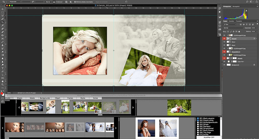This screenshot has height=139, width=259.
Task: Open the Adjustments panel icon
Action: [x=220, y=17]
